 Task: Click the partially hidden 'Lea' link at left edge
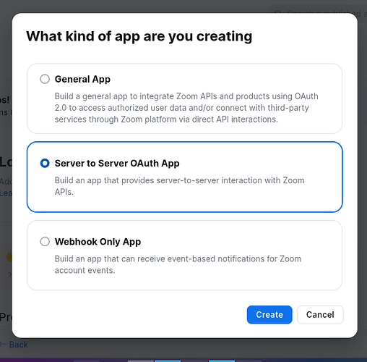(x=6, y=193)
